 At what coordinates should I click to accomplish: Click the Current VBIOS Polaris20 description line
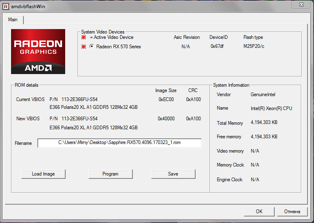(x=93, y=107)
